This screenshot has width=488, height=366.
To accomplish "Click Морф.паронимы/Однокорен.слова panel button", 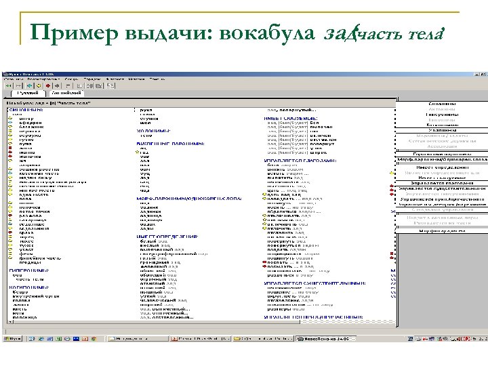I will pos(442,159).
